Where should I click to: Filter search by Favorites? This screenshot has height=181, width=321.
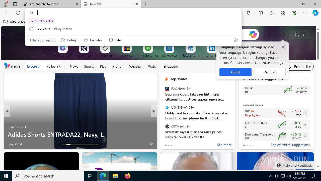click(93, 40)
